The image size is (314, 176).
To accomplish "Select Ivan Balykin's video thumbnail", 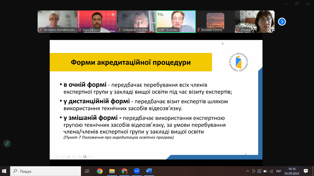I will point(97,21).
